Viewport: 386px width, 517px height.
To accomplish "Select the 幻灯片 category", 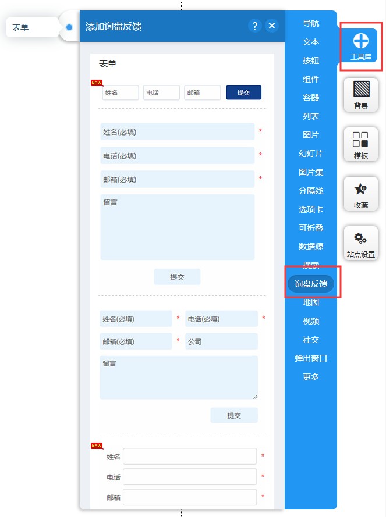I will click(311, 154).
